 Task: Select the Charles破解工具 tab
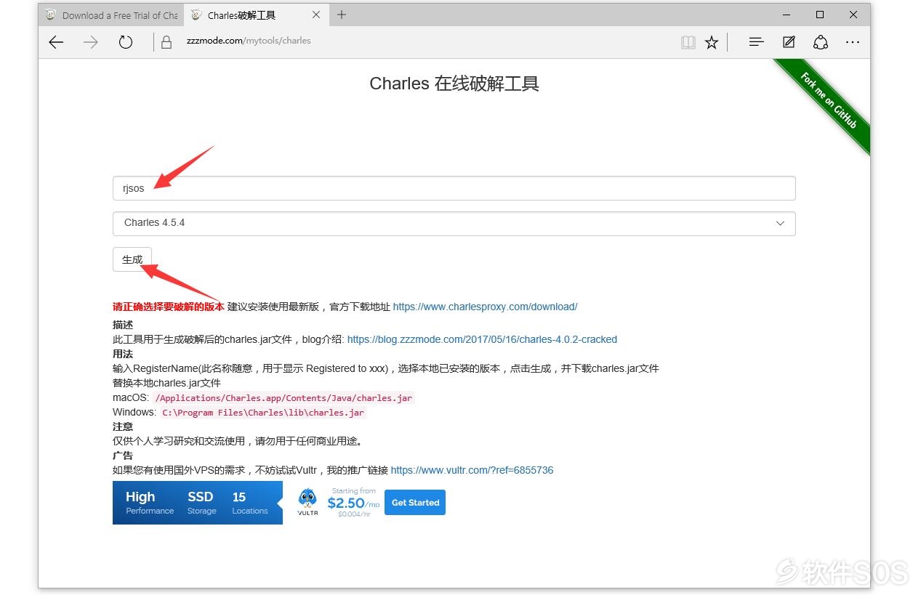pos(257,15)
